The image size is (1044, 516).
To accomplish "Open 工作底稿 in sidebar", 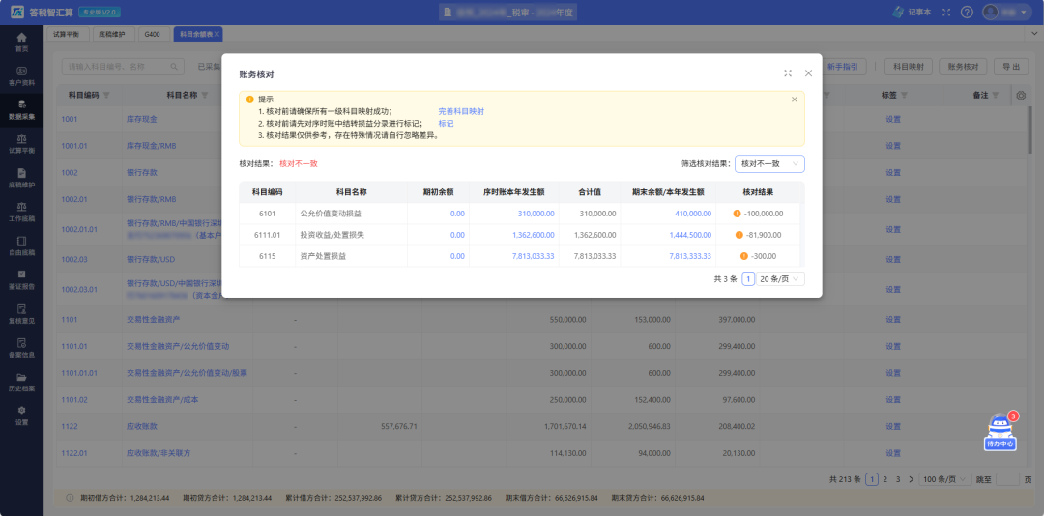I will (x=22, y=211).
